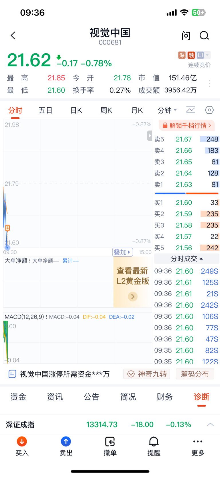The image size is (220, 477).
Task: Open the 分钟 minute interval dropdown
Action: (x=167, y=110)
